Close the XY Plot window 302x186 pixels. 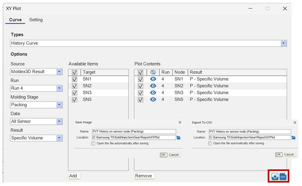[285, 8]
